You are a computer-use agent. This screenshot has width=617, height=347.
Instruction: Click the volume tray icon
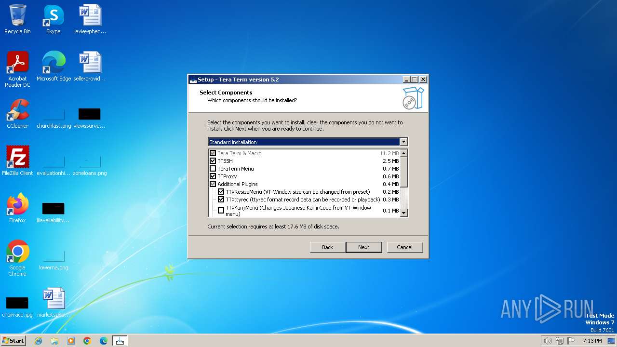tap(548, 341)
